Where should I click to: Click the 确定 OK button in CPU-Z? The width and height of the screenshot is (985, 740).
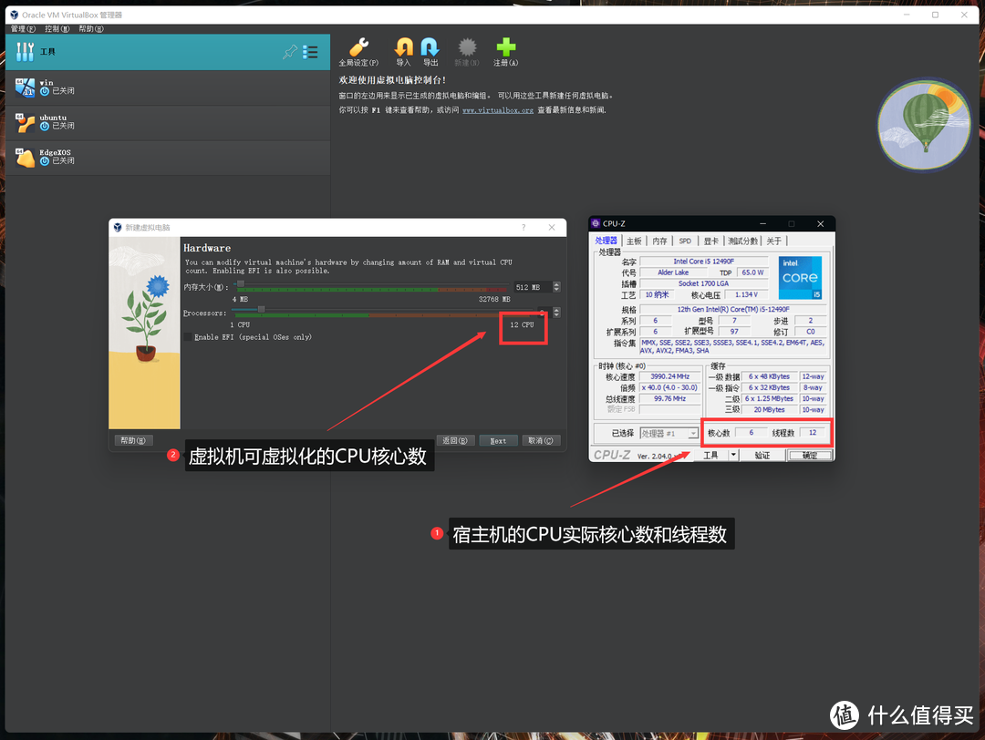pyautogui.click(x=810, y=456)
